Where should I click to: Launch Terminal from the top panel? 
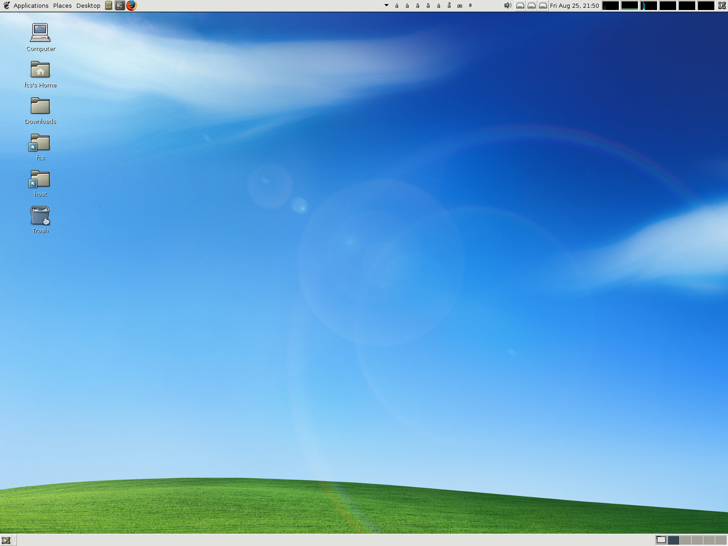pyautogui.click(x=120, y=5)
